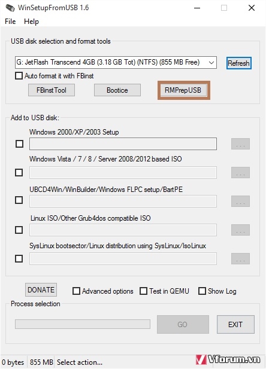Screen dimensions: 266x369
Task: Tick Windows Vista/7/8 based ISO checkbox
Action: coord(19,172)
